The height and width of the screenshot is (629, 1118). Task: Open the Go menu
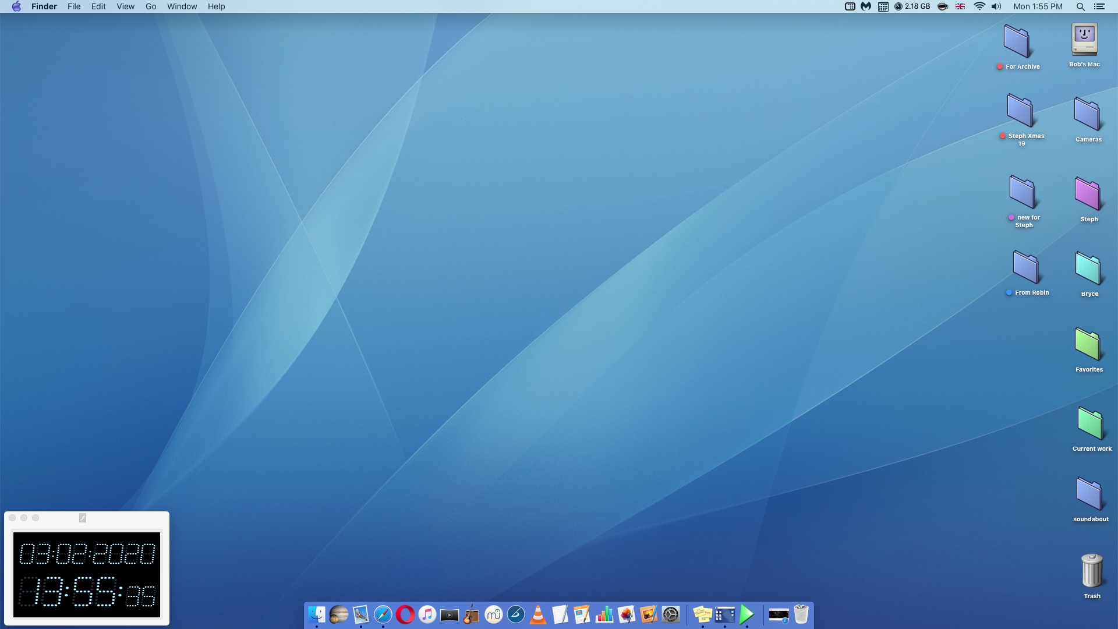tap(151, 6)
